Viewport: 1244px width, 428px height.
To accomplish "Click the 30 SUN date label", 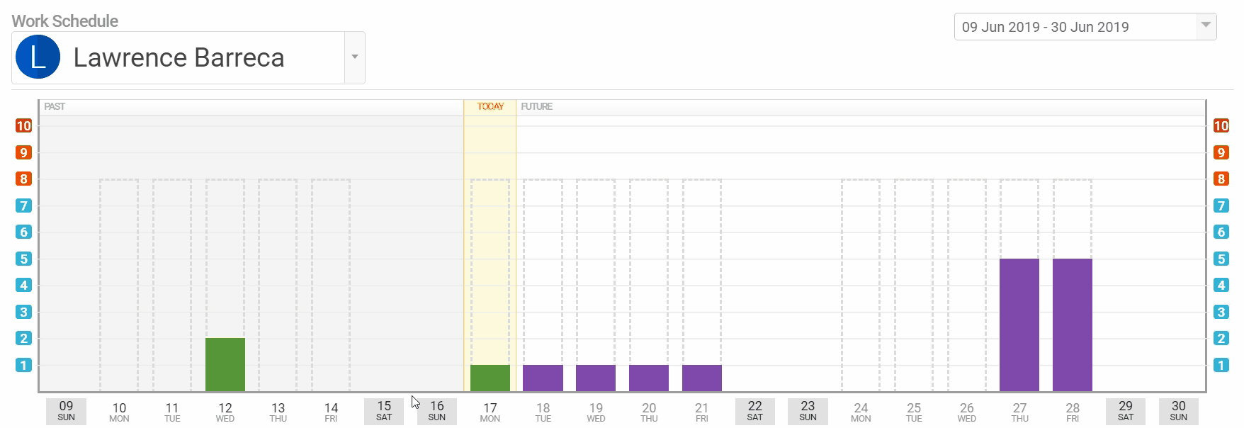I will tap(1178, 411).
